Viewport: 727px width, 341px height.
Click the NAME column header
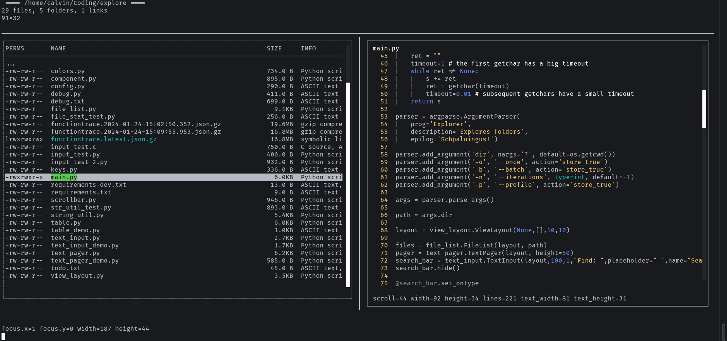58,48
